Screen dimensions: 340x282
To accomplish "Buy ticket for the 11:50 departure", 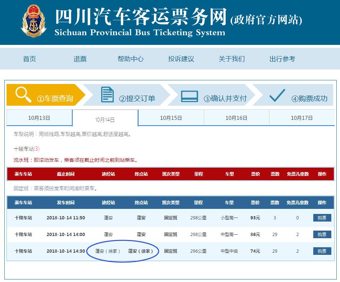I will [x=322, y=218].
